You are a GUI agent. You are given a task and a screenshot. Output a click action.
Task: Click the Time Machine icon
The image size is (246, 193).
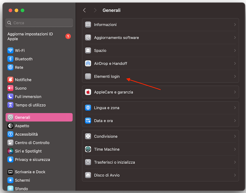point(88,149)
